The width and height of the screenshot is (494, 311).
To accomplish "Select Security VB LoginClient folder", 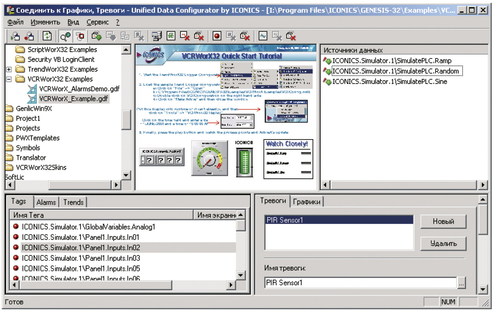I will pos(61,59).
